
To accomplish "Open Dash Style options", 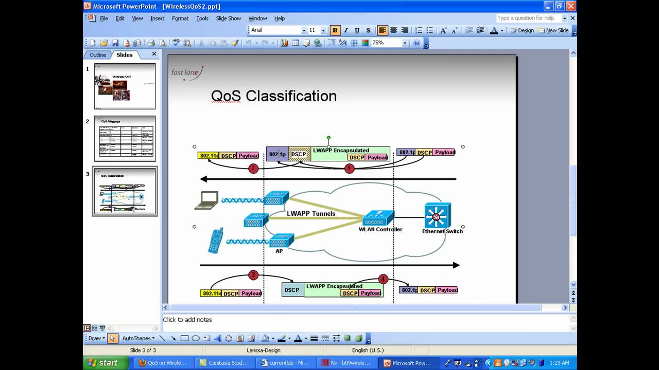I will point(325,338).
